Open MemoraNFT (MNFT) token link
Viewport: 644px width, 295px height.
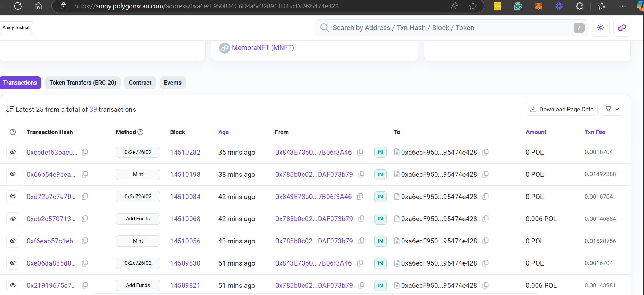263,48
